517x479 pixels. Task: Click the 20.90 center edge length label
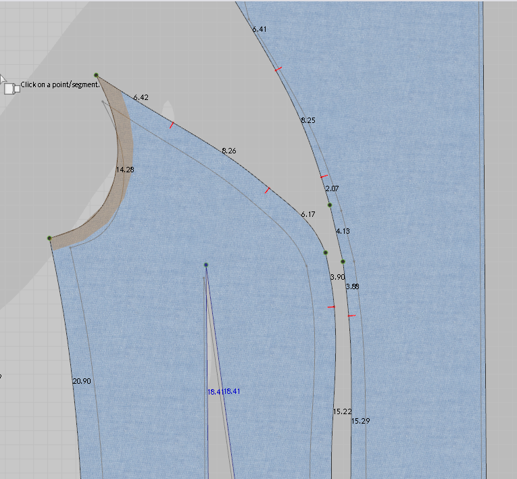(82, 381)
